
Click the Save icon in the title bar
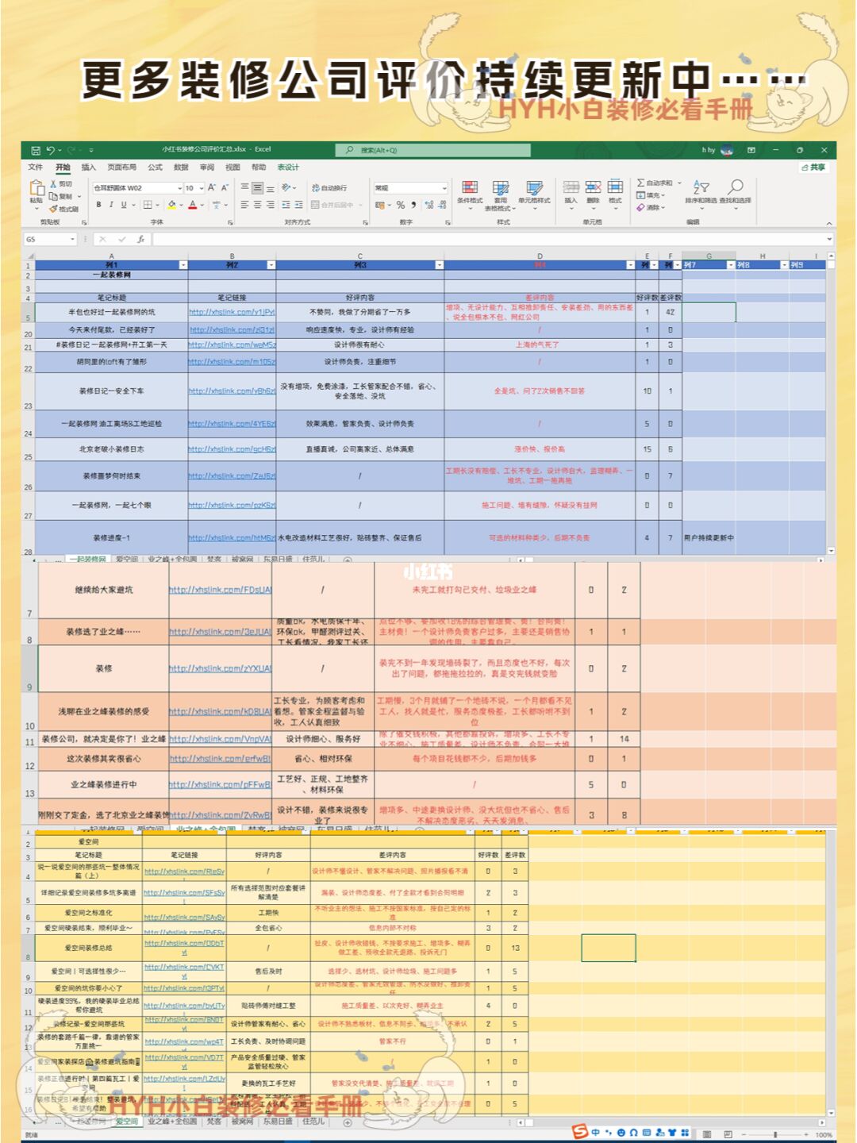[35, 150]
